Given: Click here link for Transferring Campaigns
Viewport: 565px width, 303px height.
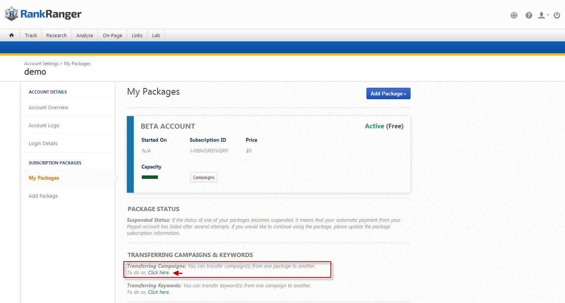Looking at the screenshot, I should (158, 273).
